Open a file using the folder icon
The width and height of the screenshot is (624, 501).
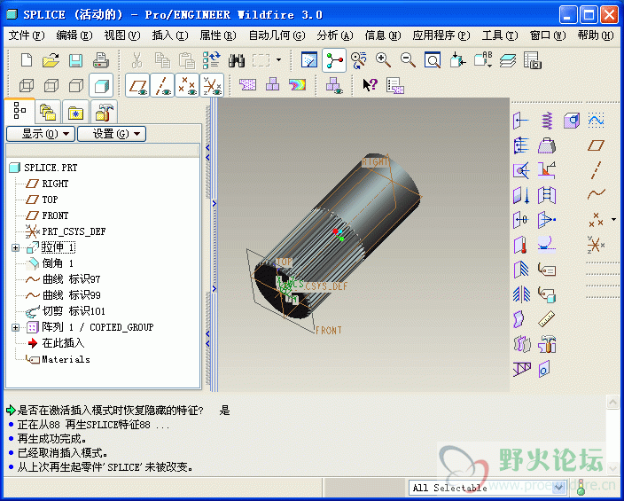pos(51,60)
